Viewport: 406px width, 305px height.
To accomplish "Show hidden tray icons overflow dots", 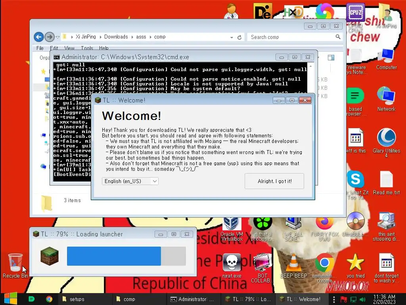I will click(334, 299).
